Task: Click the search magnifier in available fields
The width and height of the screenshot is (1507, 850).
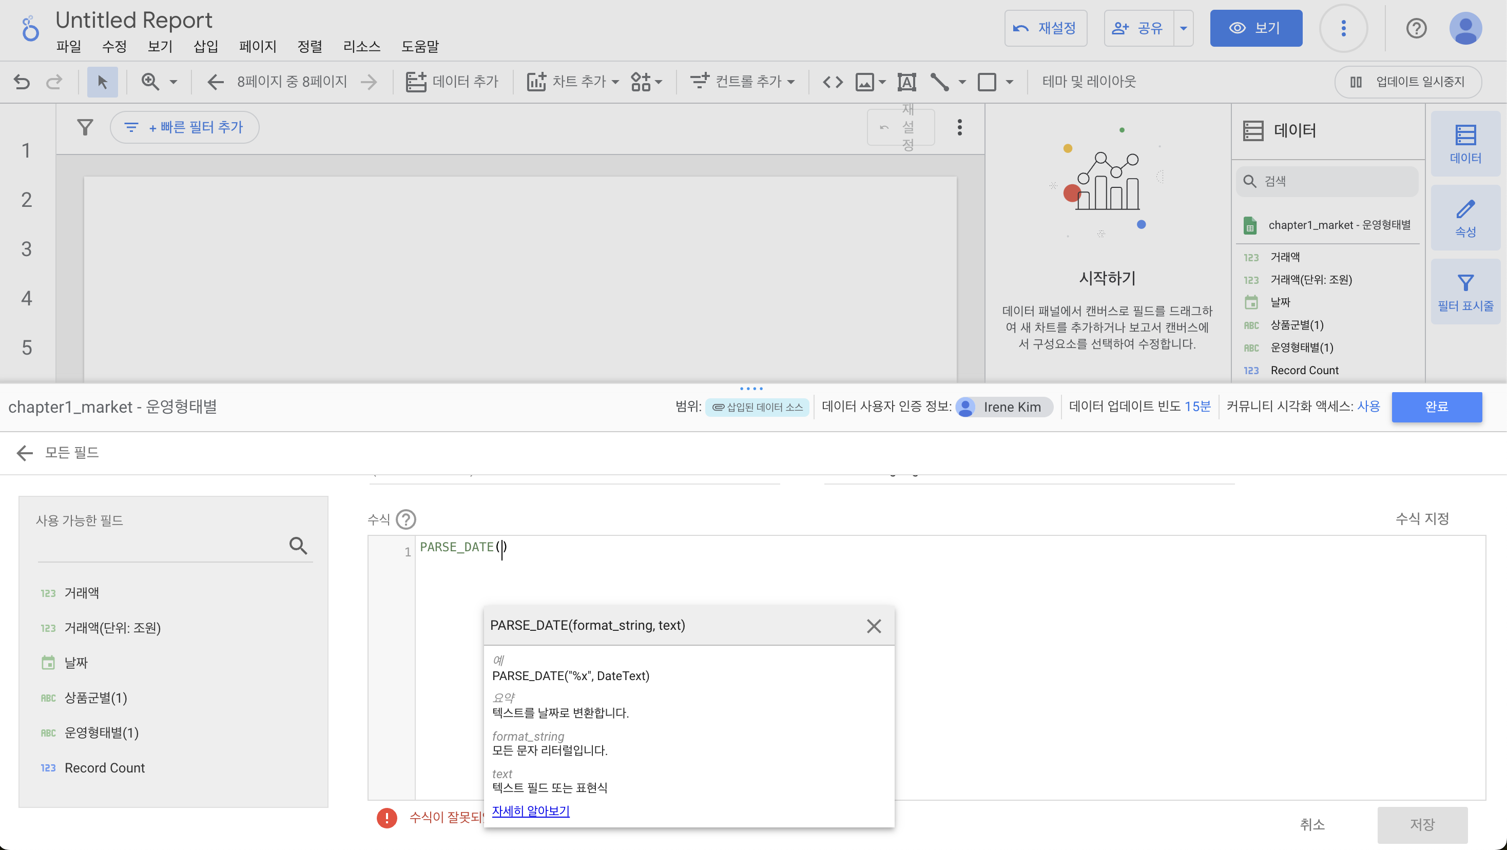Action: pyautogui.click(x=298, y=546)
